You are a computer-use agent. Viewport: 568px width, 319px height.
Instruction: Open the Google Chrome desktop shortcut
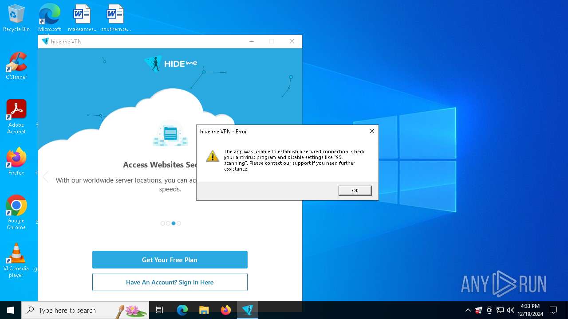point(16,213)
